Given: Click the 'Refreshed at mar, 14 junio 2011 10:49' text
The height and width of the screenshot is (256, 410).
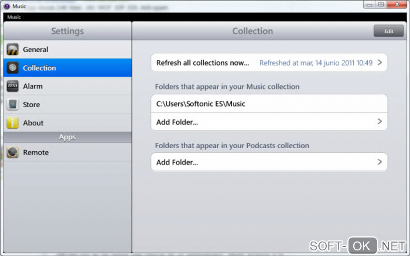Looking at the screenshot, I should click(316, 63).
